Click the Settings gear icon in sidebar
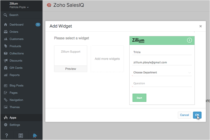210x140 pixels. point(6,125)
